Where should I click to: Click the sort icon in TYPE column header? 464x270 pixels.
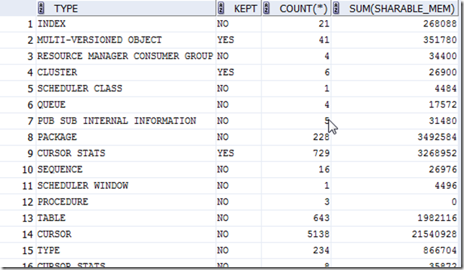[41, 9]
